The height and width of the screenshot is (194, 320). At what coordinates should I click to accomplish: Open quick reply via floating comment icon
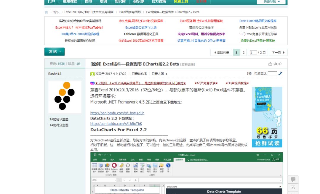(293, 179)
